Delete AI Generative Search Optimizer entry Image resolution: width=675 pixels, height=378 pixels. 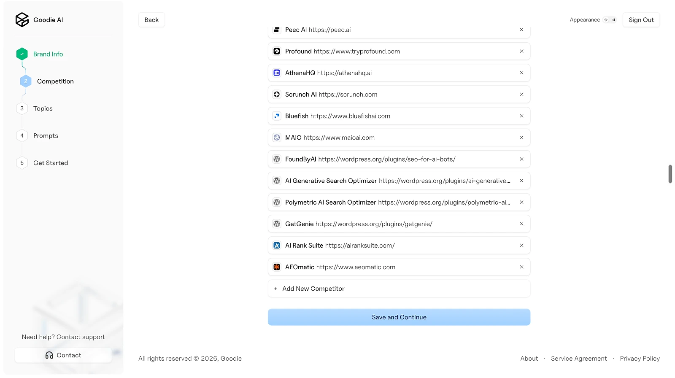click(521, 181)
